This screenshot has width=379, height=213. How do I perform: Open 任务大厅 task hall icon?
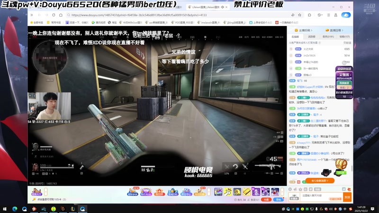pos(36,192)
